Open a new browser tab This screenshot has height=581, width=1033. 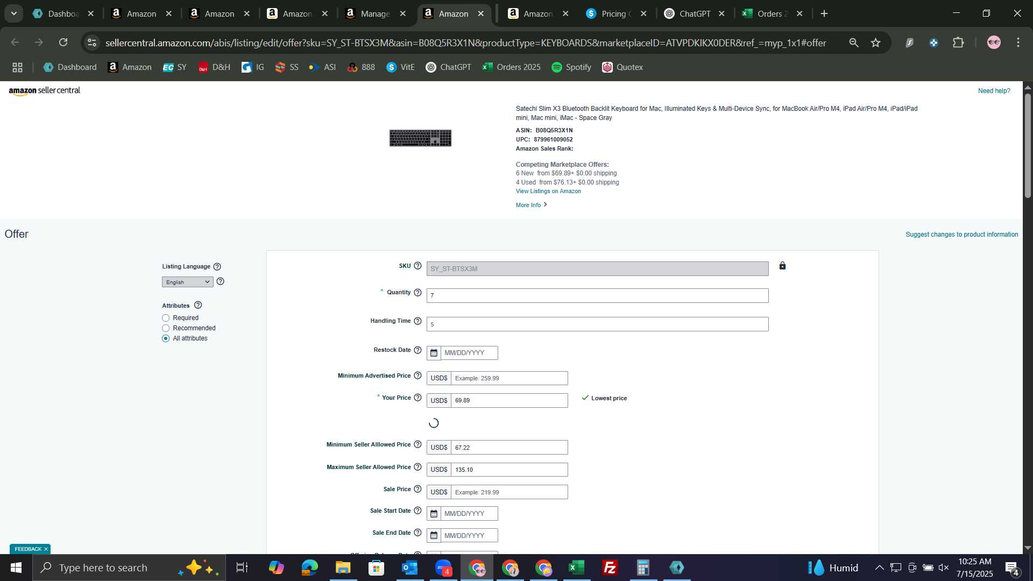824,13
